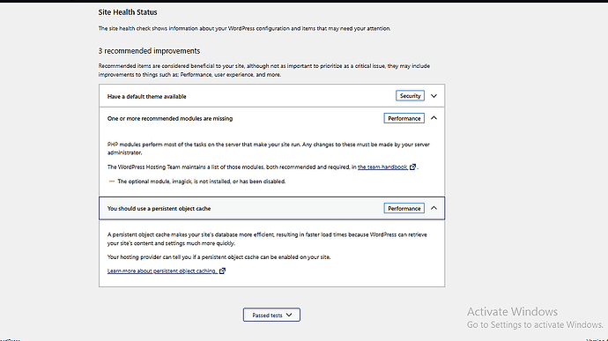Collapse 'One or more recommended modules are missing' chevron
Screen dimensions: 608x341
coord(434,118)
